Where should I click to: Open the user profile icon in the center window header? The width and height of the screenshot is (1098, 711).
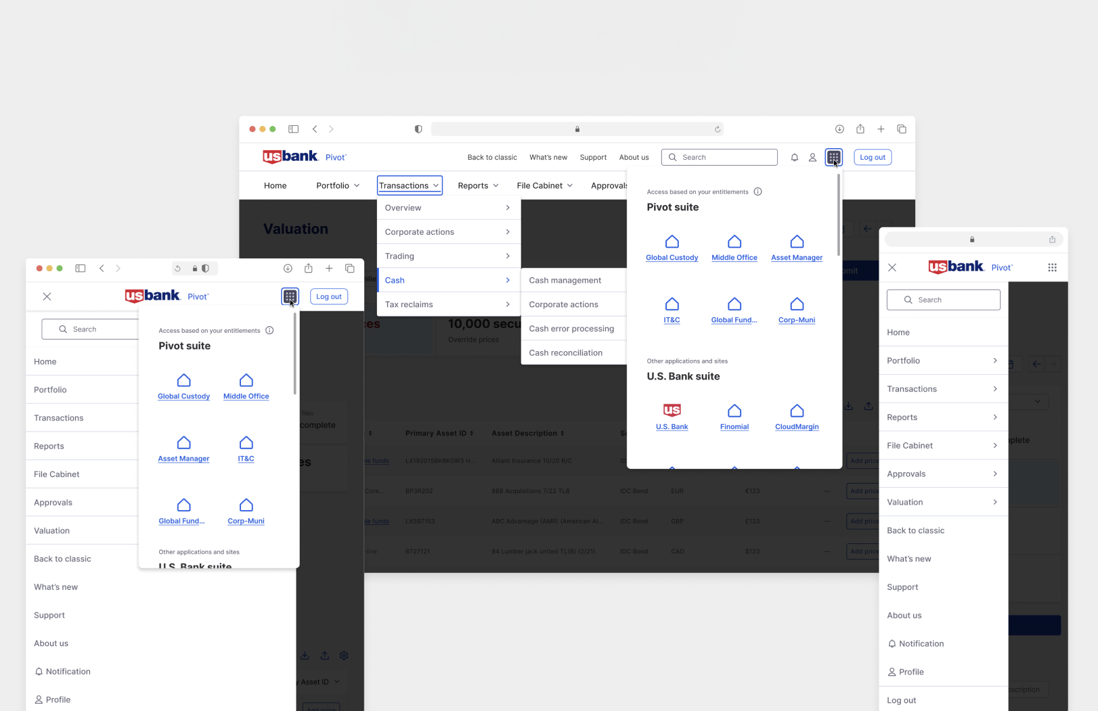812,158
